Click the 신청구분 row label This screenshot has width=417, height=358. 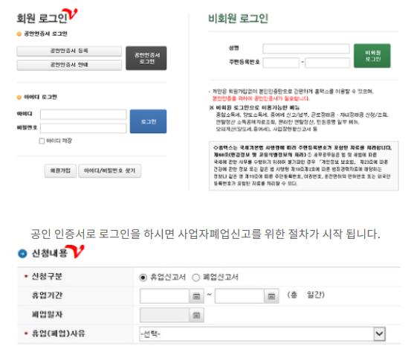(47, 276)
